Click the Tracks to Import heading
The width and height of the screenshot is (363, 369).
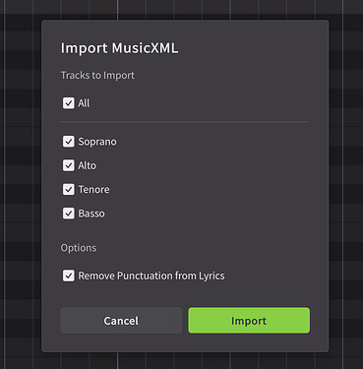97,76
